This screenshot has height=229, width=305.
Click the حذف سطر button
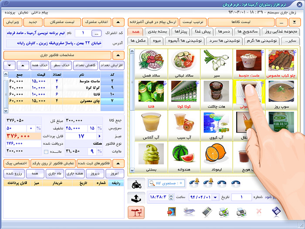(61, 65)
